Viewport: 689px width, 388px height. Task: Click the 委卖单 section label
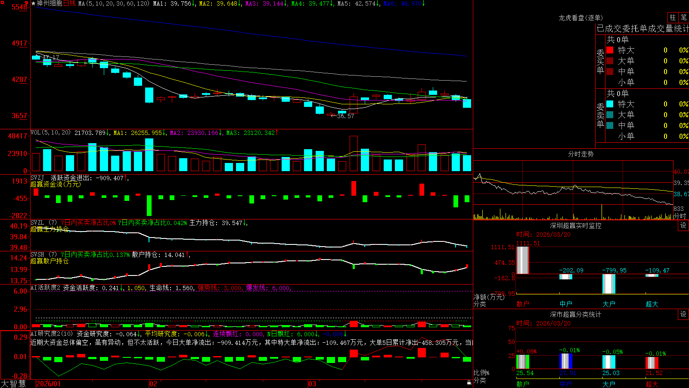point(600,116)
